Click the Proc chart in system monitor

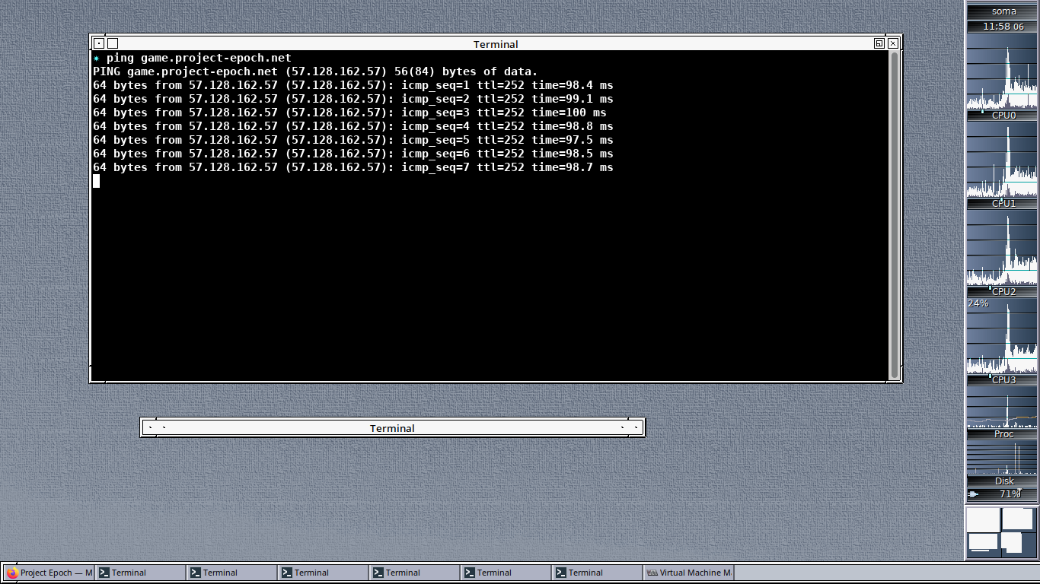coord(1002,408)
